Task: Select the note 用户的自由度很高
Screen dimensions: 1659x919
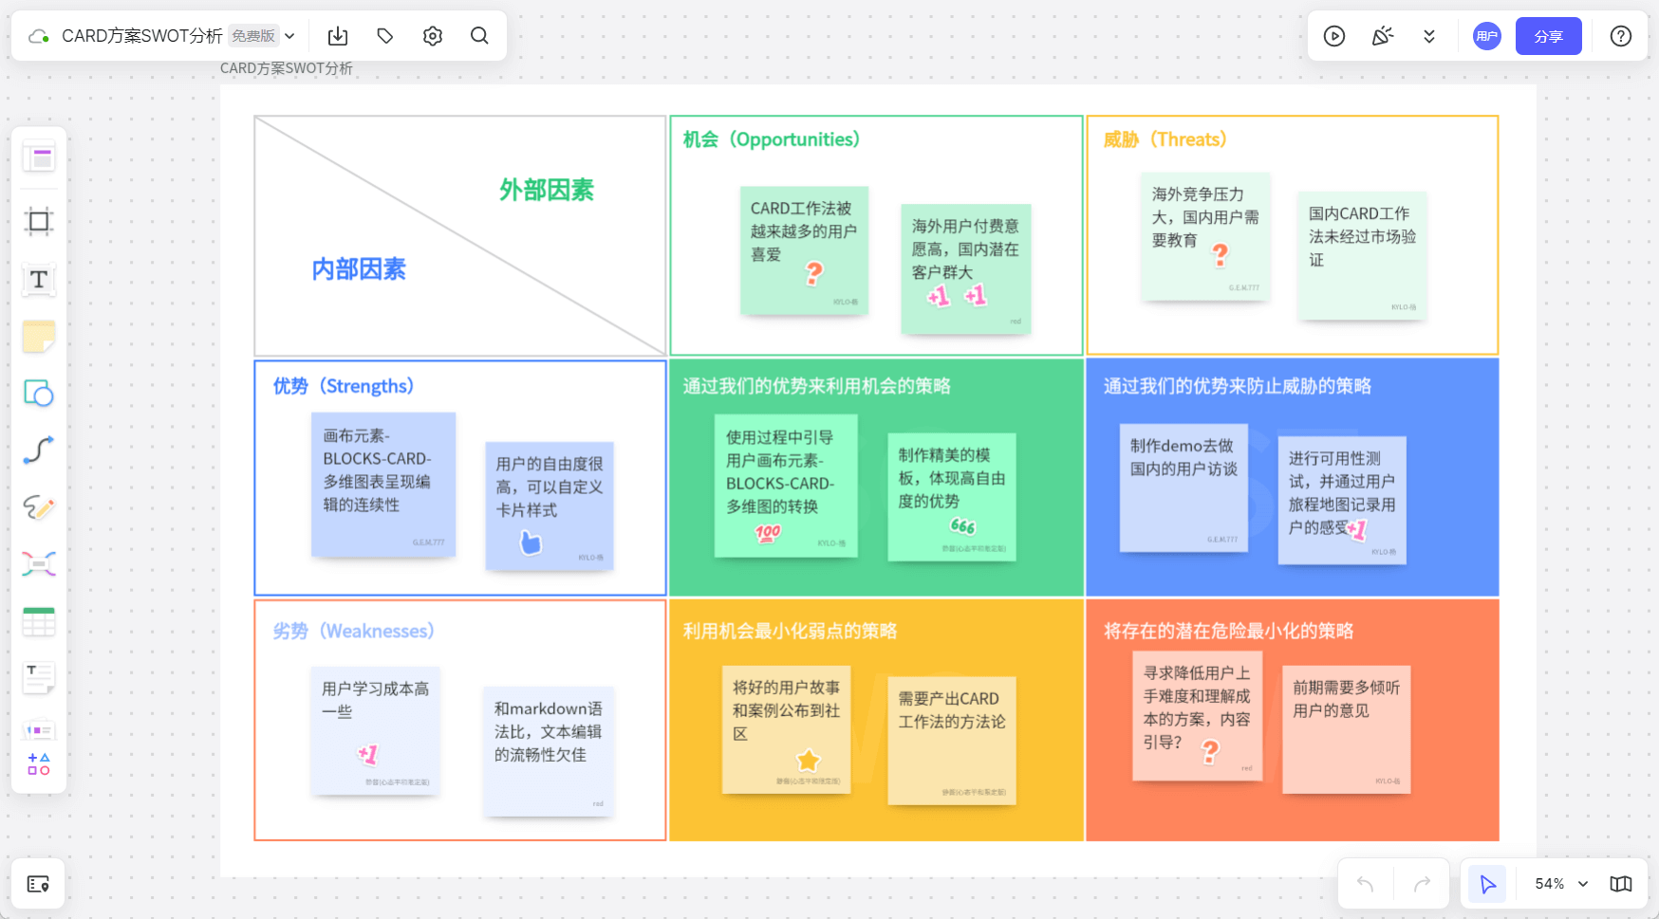Action: pos(550,505)
